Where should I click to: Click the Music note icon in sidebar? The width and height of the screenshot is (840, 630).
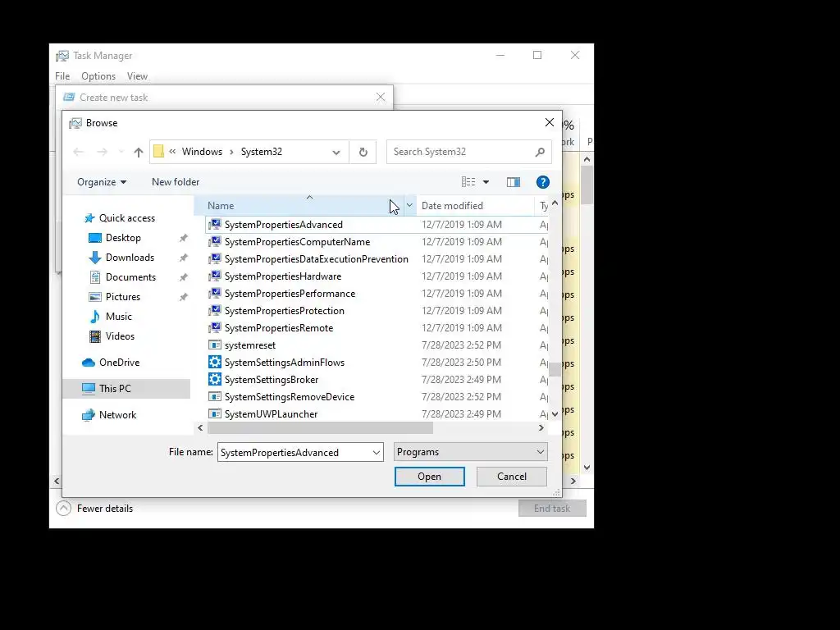95,317
